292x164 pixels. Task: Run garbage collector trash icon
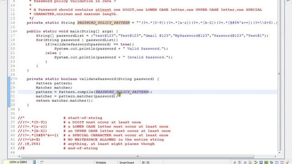pyautogui.click(x=35, y=162)
